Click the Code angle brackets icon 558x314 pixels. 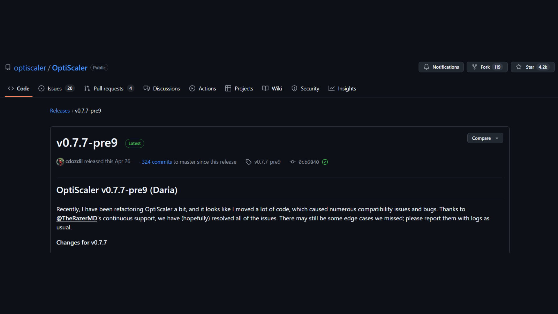click(x=11, y=88)
